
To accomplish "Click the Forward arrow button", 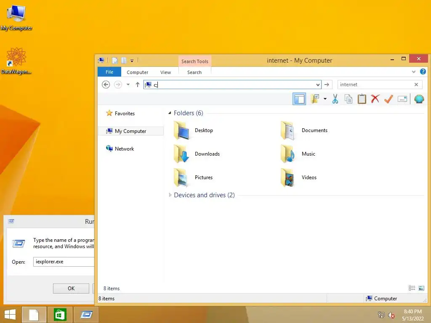I will (x=118, y=85).
